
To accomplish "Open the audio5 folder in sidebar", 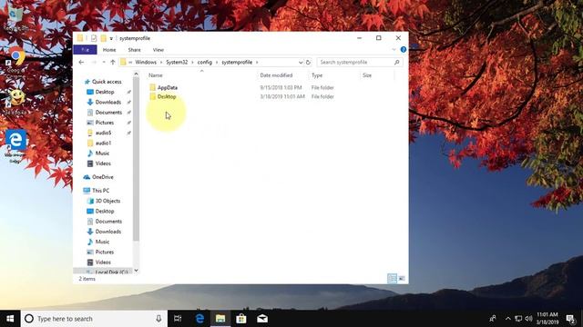I will pyautogui.click(x=103, y=133).
